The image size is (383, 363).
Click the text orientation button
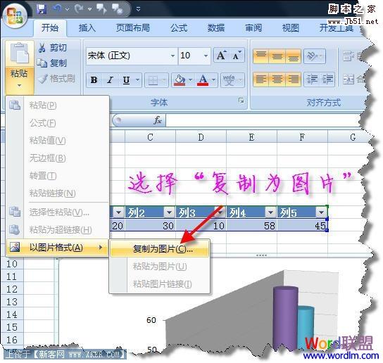pos(315,56)
